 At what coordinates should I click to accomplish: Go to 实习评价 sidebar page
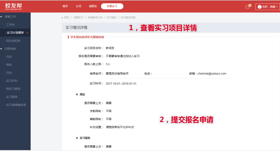(x=12, y=81)
